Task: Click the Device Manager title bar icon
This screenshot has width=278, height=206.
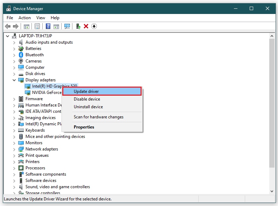Action: point(8,8)
